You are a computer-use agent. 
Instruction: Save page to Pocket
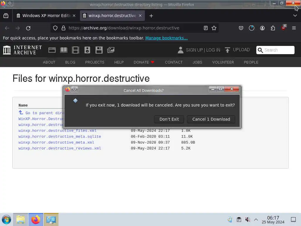[241, 28]
